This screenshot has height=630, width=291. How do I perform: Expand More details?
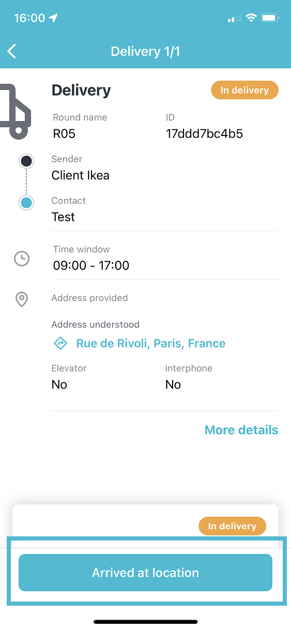(x=241, y=430)
